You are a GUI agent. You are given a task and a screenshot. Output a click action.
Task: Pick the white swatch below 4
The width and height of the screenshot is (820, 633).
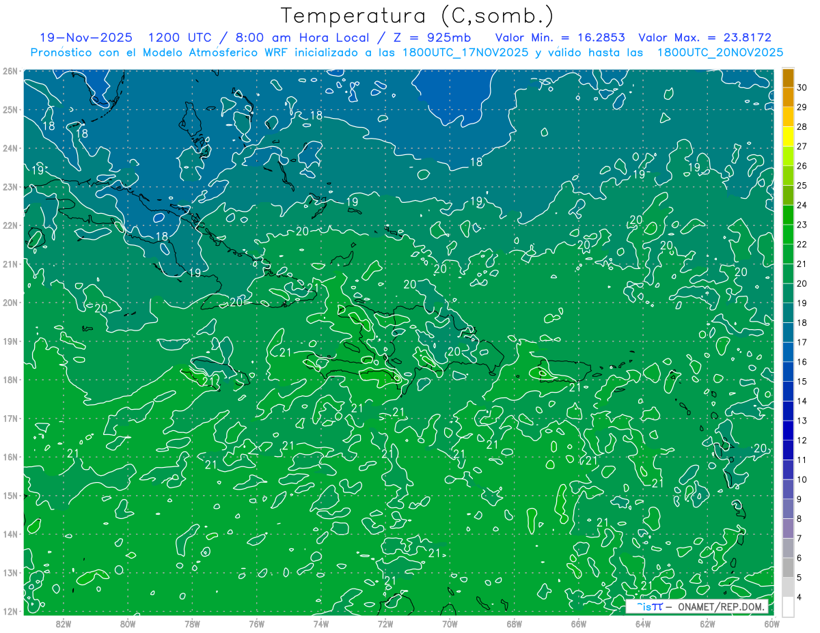788,606
